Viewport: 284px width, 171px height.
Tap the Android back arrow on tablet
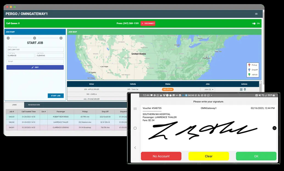tap(135, 148)
